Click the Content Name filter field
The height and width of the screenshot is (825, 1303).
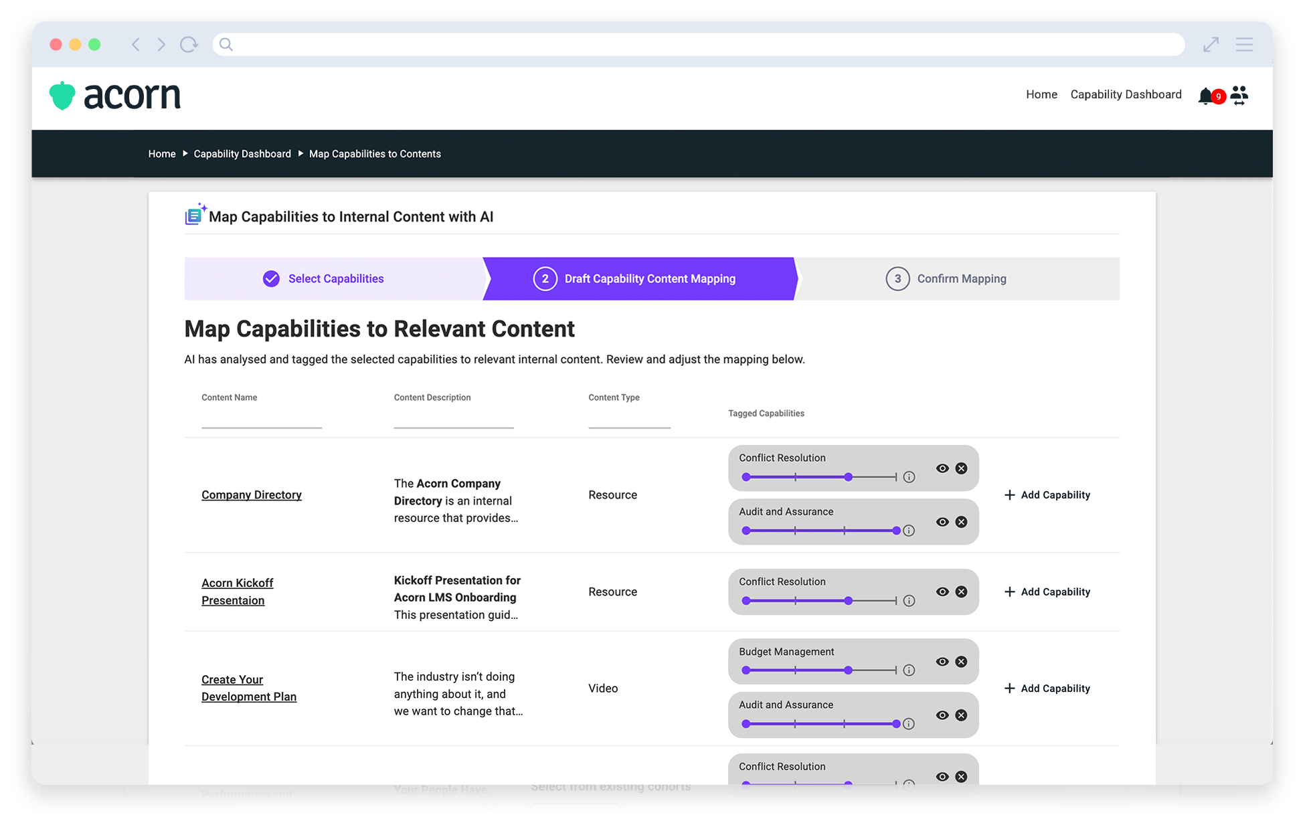pos(262,418)
